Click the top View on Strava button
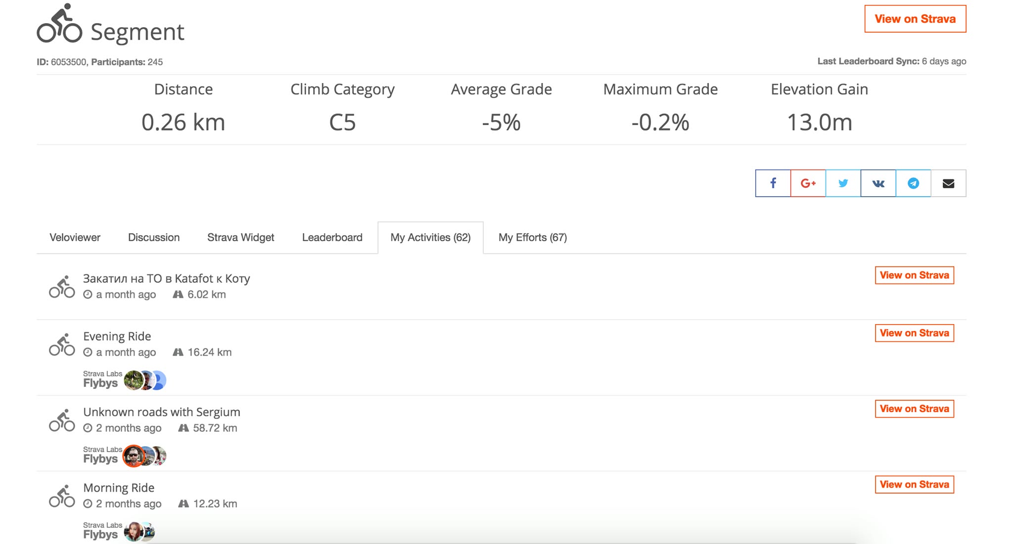 point(915,19)
